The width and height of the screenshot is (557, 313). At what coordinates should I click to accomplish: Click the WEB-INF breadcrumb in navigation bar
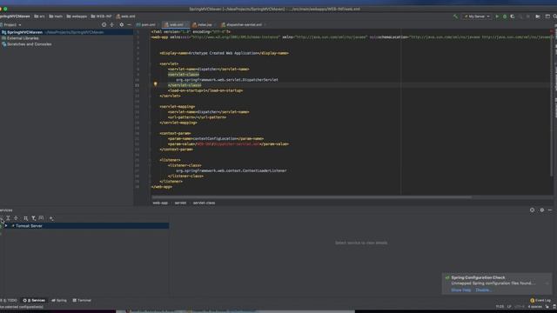pos(101,17)
